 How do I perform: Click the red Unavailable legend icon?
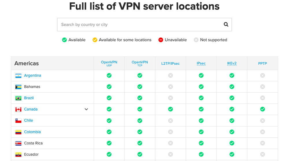click(x=161, y=40)
